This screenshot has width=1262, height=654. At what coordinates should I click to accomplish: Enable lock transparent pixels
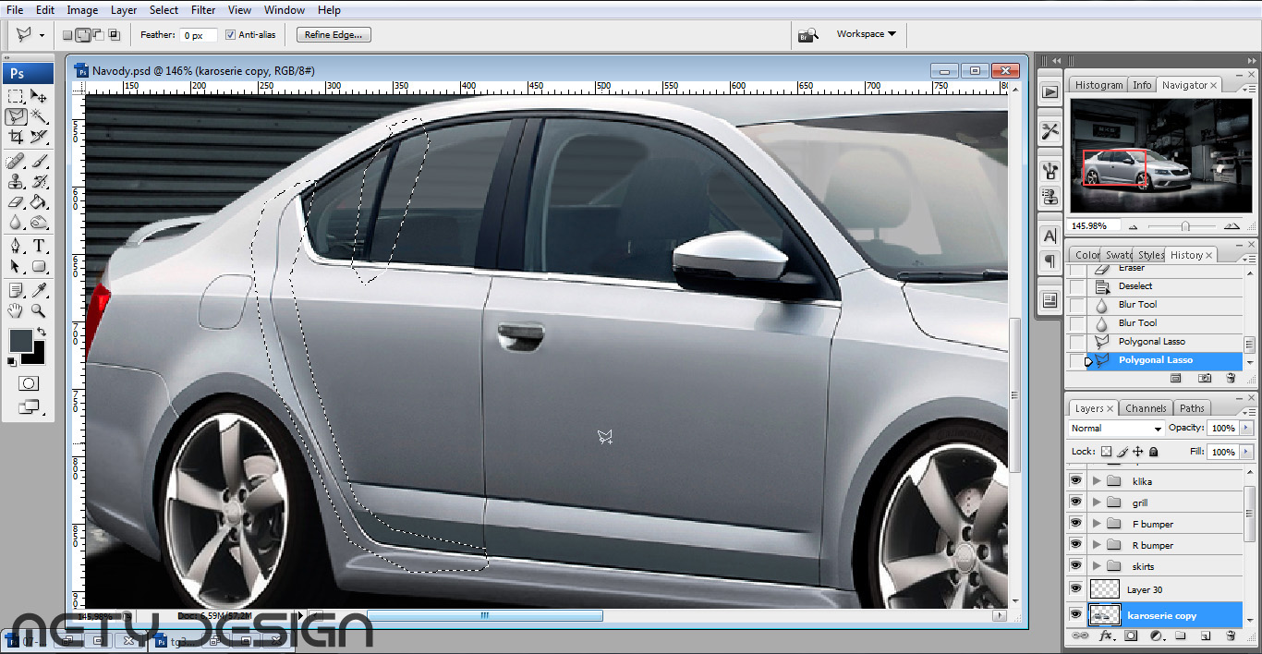[1106, 452]
